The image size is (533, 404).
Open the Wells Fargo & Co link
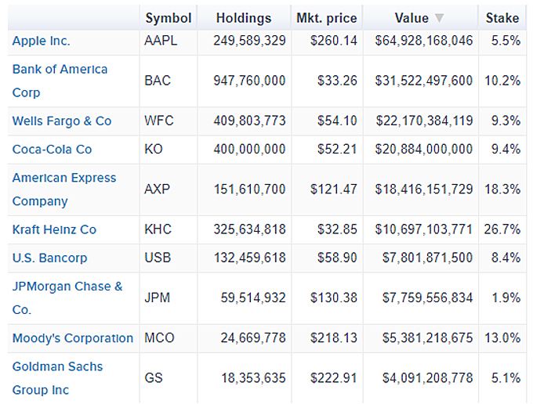coord(62,121)
